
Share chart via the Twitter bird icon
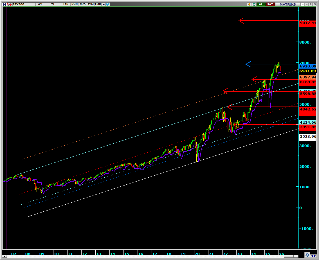(108, 4)
